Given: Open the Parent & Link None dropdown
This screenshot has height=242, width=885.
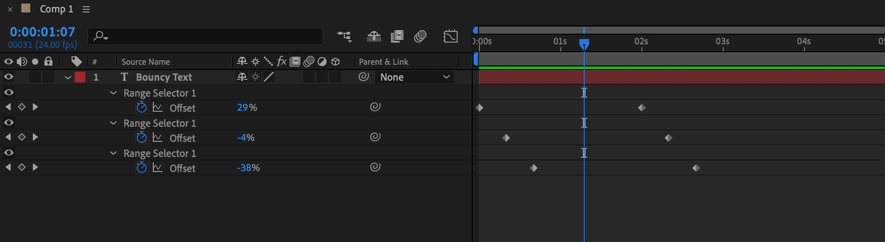Looking at the screenshot, I should 415,77.
